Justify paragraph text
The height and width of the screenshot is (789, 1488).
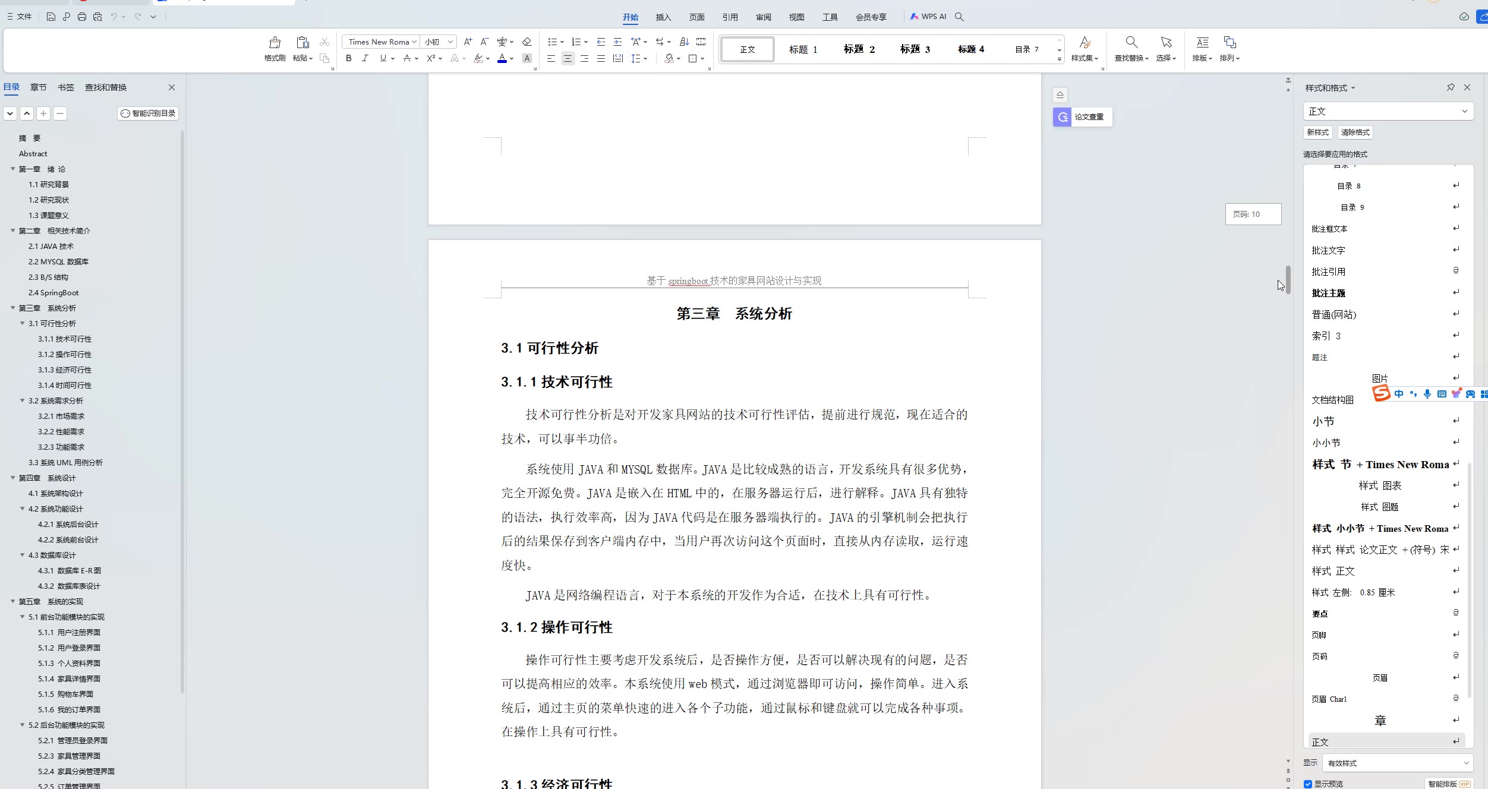point(601,58)
